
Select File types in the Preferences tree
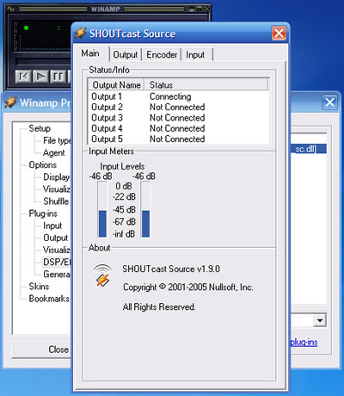[x=57, y=140]
